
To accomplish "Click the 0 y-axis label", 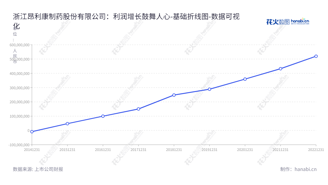I will (x=28, y=130).
